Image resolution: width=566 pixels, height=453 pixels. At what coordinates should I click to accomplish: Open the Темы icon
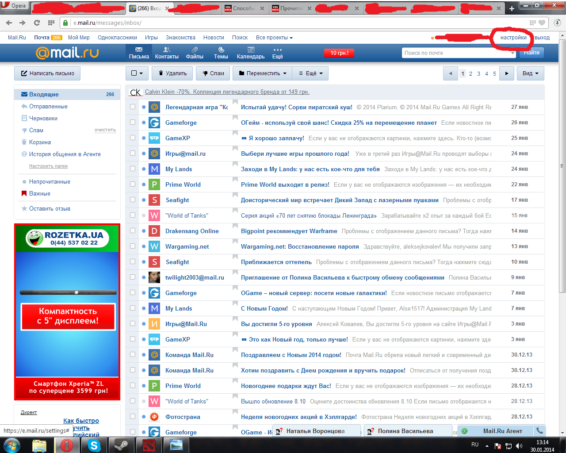click(x=221, y=53)
